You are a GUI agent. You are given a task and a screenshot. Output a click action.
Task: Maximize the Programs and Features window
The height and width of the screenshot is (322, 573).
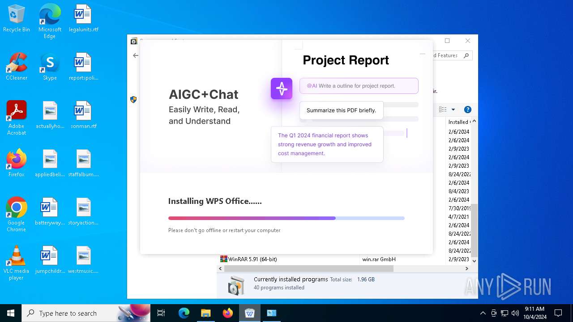[447, 41]
